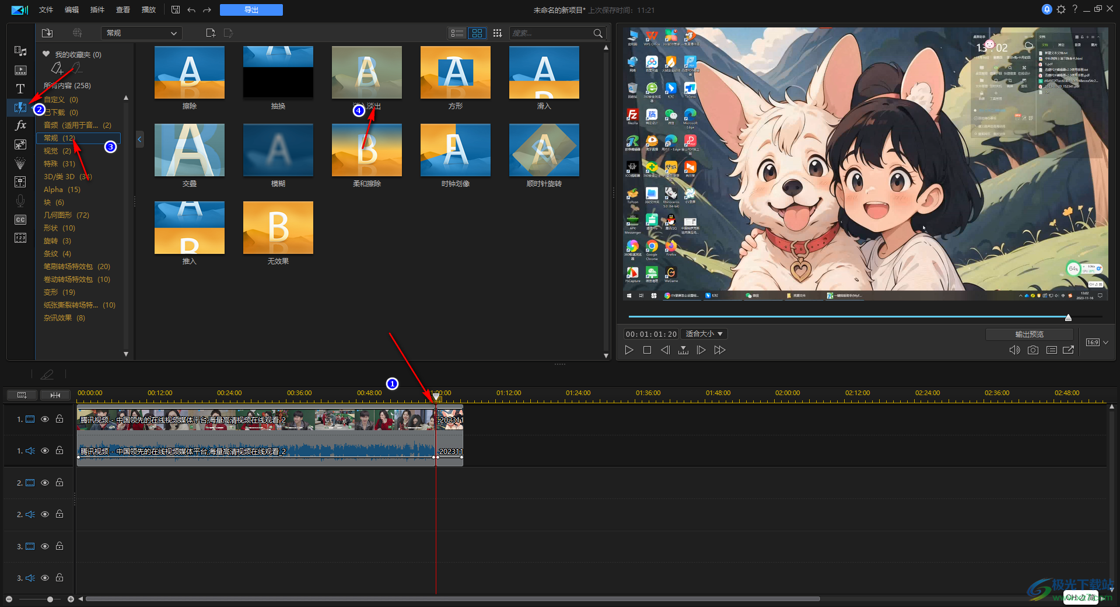Image resolution: width=1120 pixels, height=607 pixels.
Task: Play the preview video
Action: (x=629, y=350)
